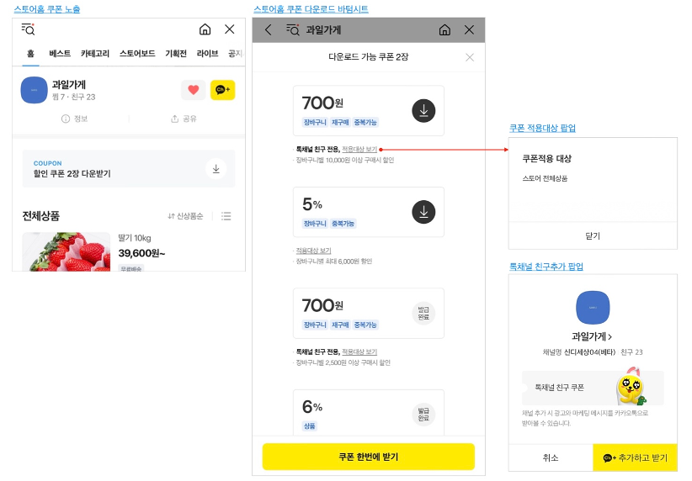
Task: Click the 쿠폰 한번에 받기 yellow button
Action: (x=369, y=457)
